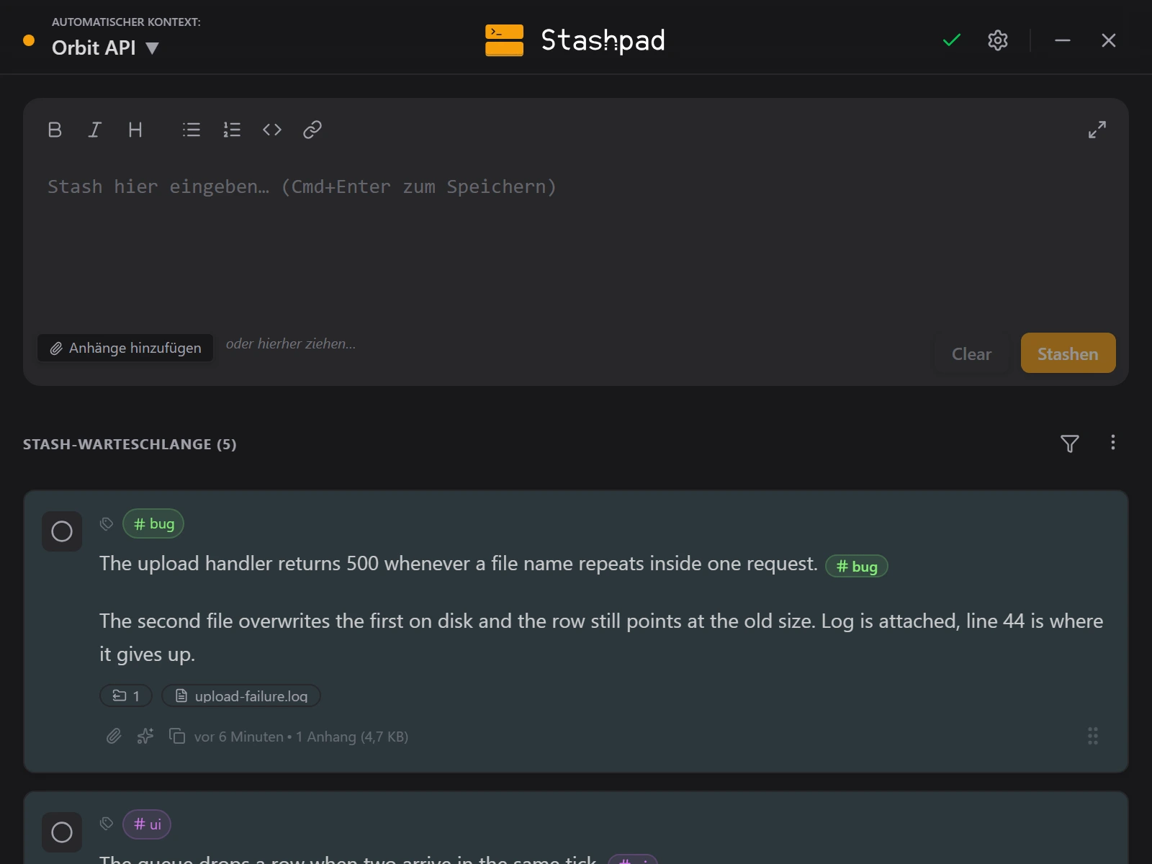Viewport: 1152px width, 864px height.
Task: Click Anhänge hinzufügen button
Action: pos(125,348)
